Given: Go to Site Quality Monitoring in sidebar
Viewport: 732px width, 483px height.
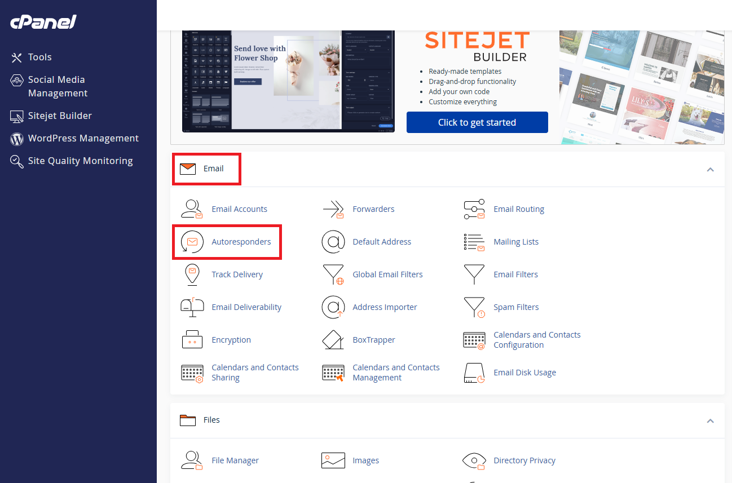Looking at the screenshot, I should point(81,161).
